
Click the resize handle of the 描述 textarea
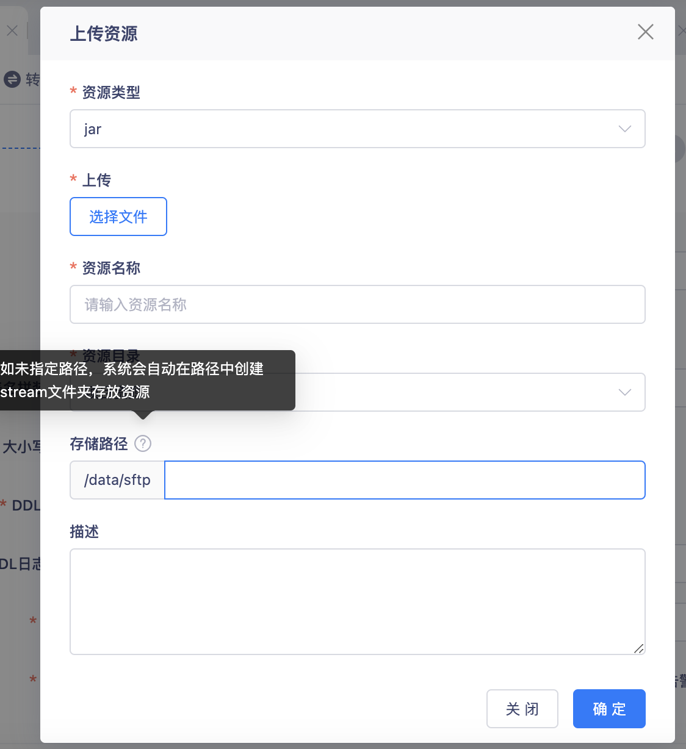pyautogui.click(x=638, y=648)
